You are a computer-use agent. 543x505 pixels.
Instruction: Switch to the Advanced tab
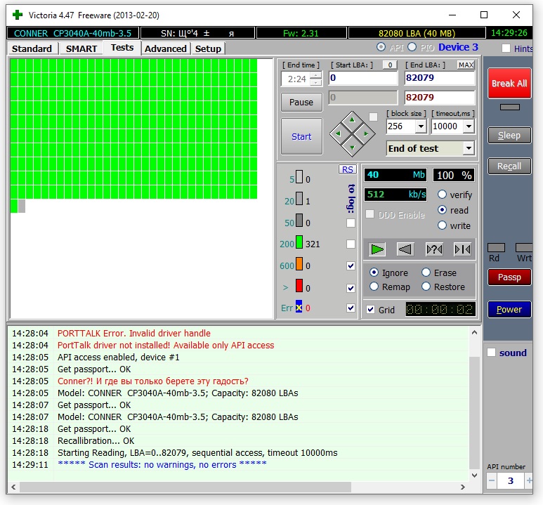click(166, 48)
